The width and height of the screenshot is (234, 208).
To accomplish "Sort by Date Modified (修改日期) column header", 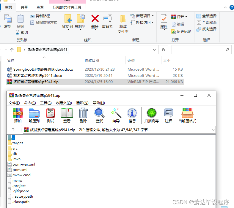I will click(x=92, y=61).
